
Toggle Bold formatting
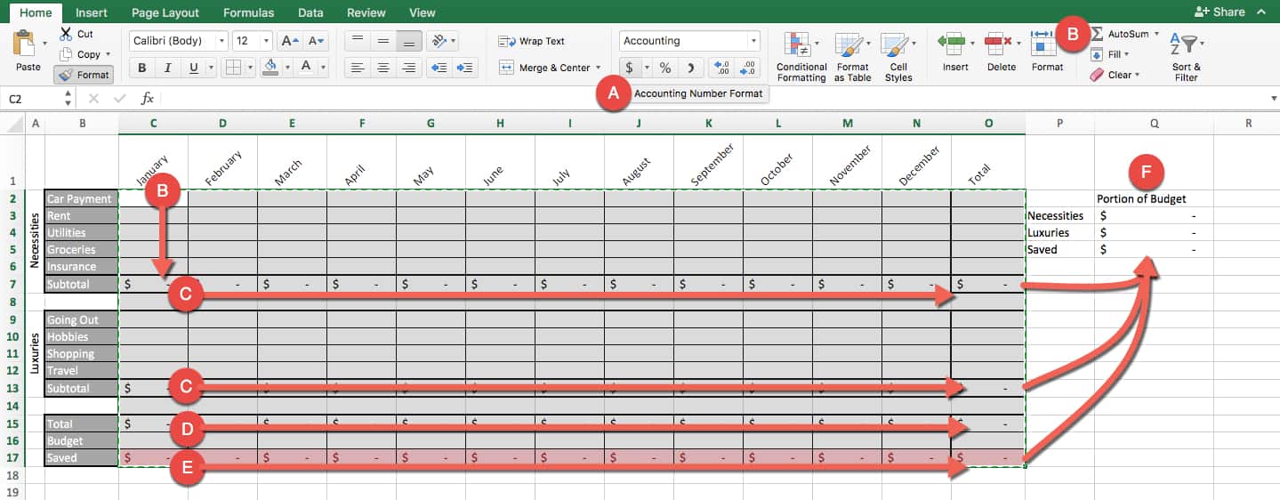click(142, 68)
